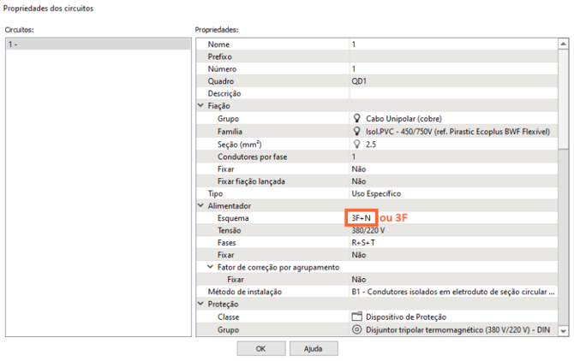Viewport: 574px width, 361px height.
Task: Click the folder icon beside Dispositivo de Proteção
Action: [x=357, y=317]
